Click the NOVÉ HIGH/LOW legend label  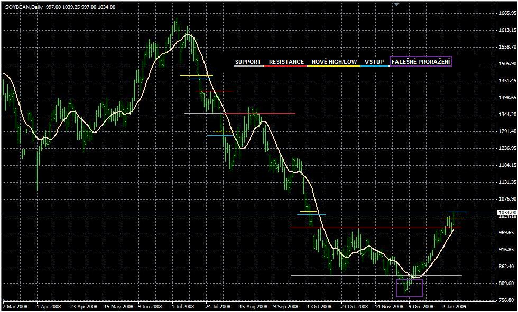pos(334,62)
